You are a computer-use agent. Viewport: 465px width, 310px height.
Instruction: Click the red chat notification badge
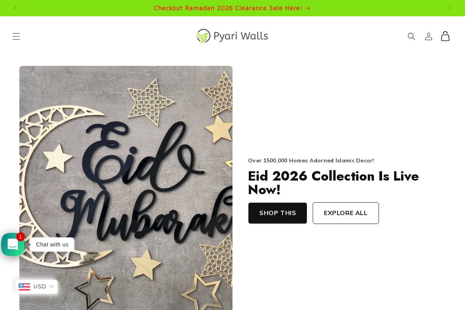(21, 237)
